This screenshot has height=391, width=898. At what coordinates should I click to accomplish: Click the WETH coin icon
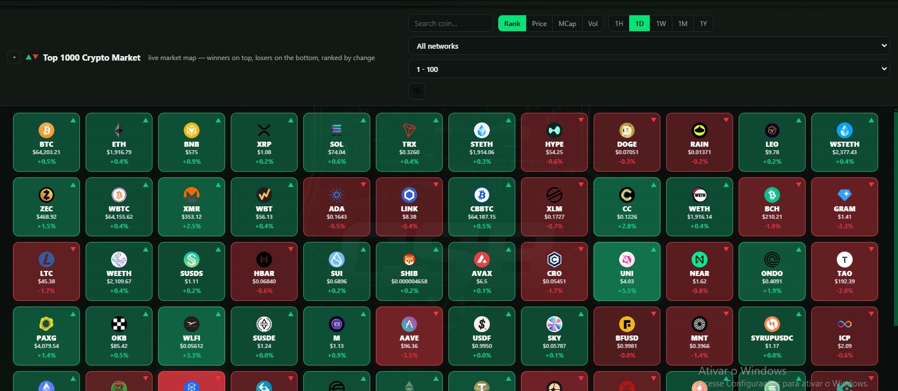[x=700, y=195]
